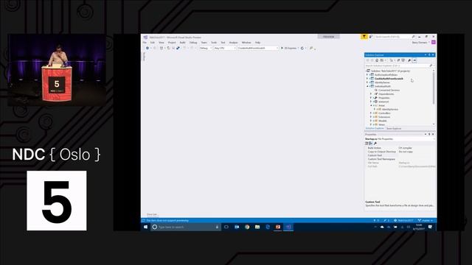472x265 pixels.
Task: Click the purple user avatar icon
Action: tap(434, 43)
